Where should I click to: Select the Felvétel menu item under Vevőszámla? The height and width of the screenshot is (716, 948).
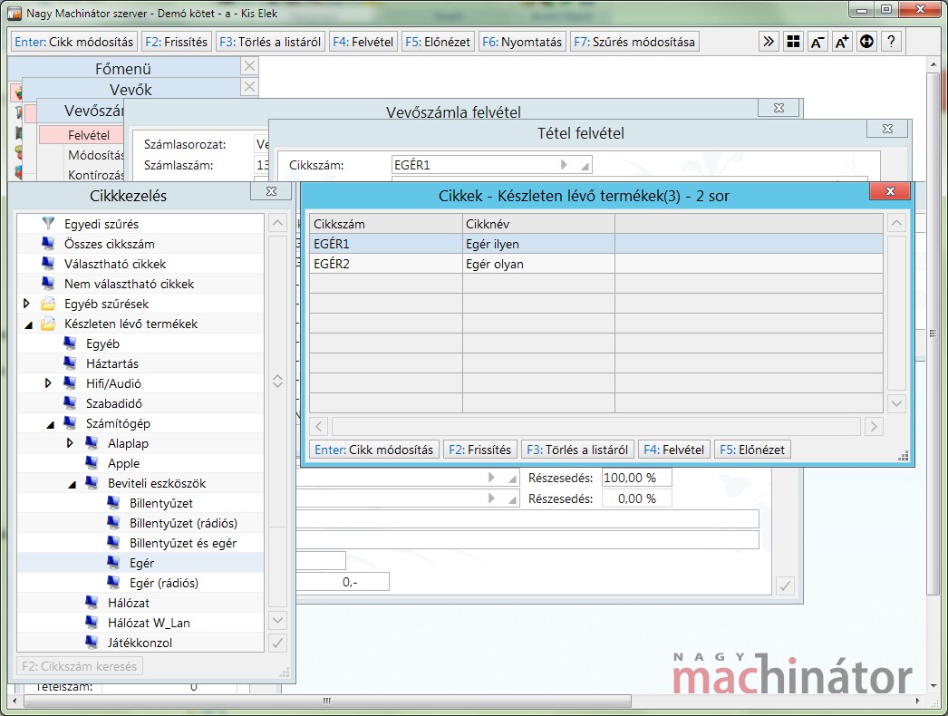[89, 135]
